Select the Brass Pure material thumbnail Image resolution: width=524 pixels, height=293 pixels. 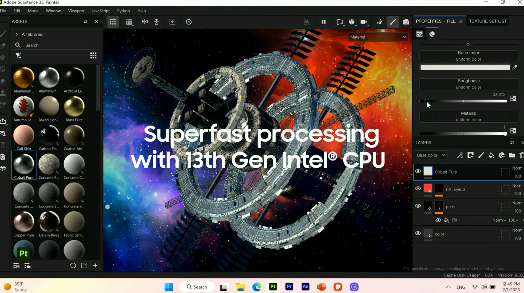point(74,109)
